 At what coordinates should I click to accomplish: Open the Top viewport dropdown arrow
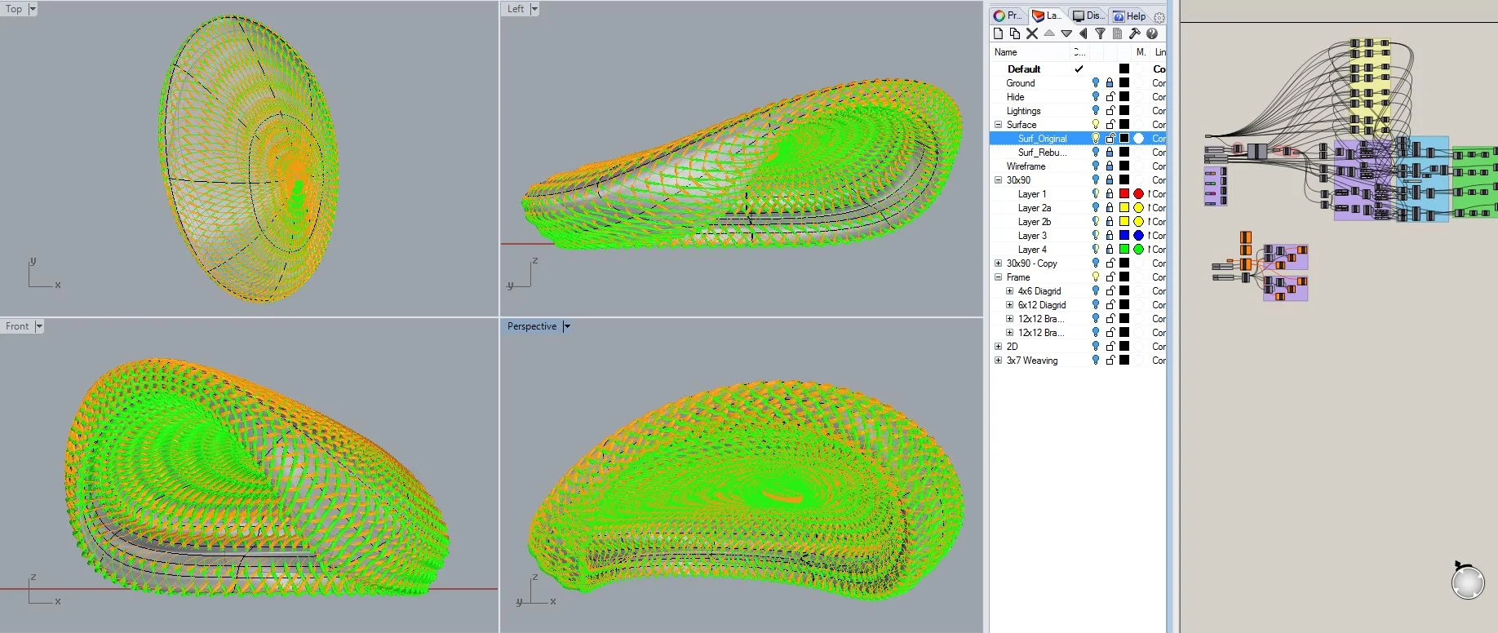pyautogui.click(x=33, y=9)
